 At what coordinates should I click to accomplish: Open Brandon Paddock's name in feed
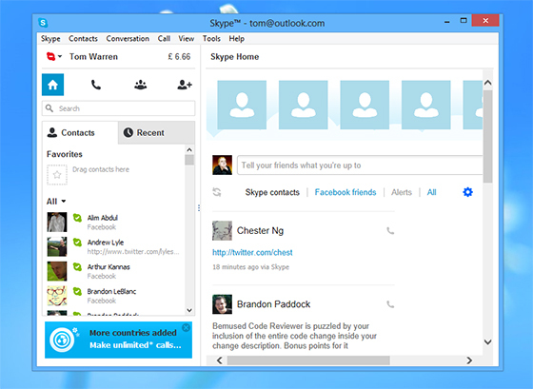point(274,304)
